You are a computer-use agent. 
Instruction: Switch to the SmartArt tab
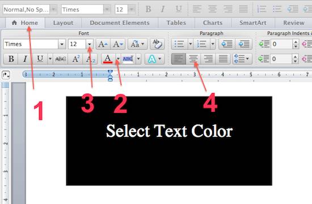(253, 23)
